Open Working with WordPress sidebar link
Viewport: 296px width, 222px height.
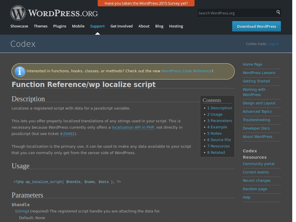254,92
